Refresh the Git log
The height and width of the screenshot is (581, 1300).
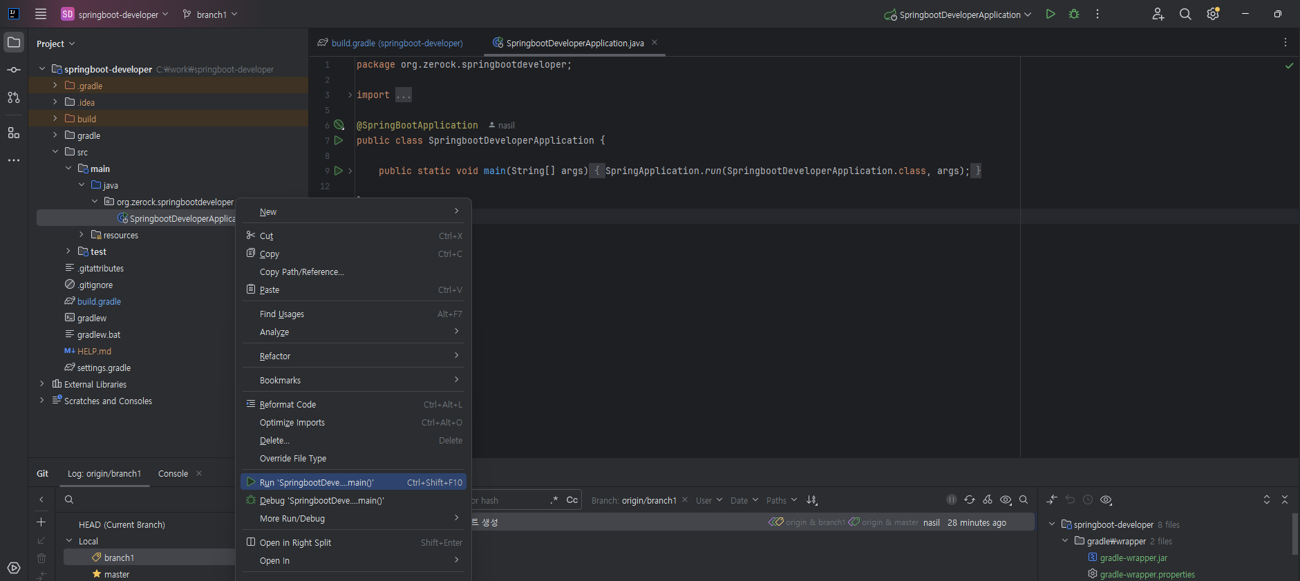tap(970, 499)
